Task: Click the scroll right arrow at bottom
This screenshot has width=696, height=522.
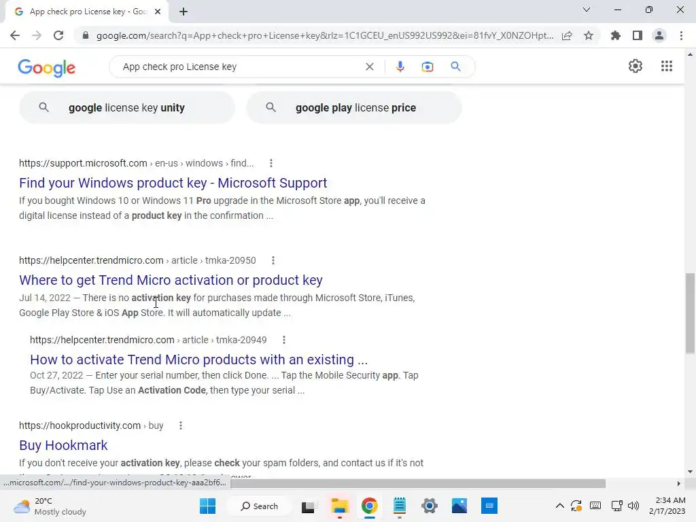Action: click(x=679, y=483)
